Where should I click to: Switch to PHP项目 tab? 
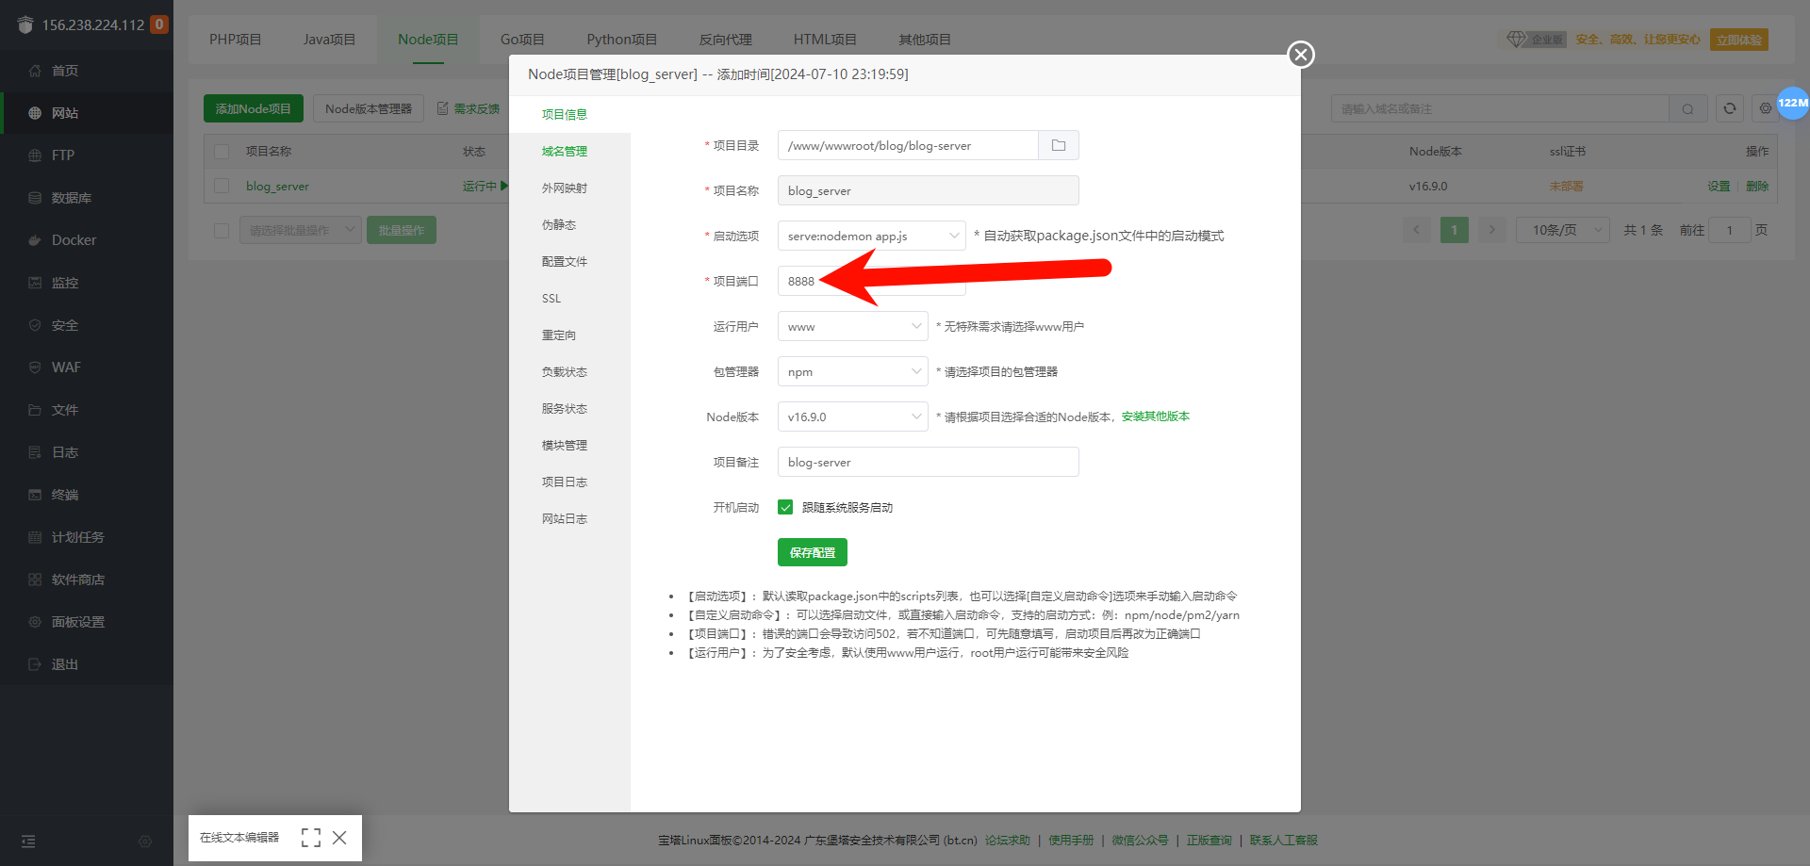click(x=236, y=40)
